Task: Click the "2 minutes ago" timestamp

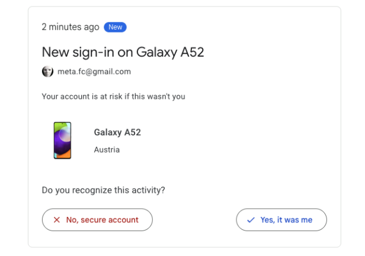Action: (70, 27)
